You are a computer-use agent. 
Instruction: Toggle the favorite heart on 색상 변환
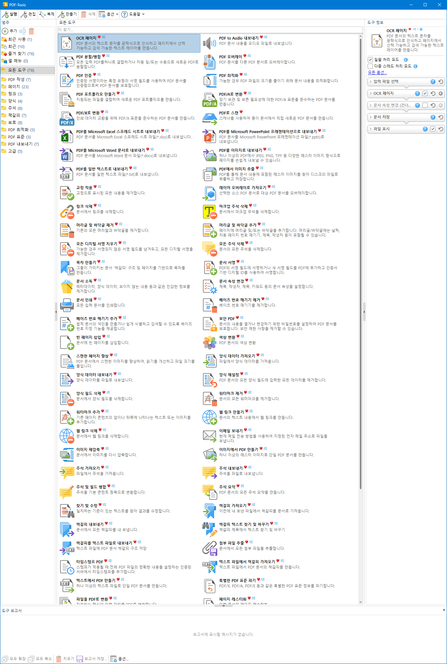point(238,336)
